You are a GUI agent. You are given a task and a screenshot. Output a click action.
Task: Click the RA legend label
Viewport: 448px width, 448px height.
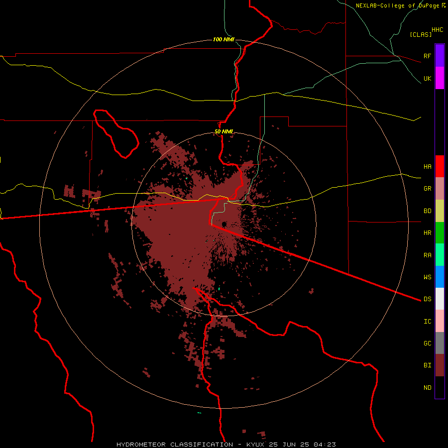pos(427,255)
